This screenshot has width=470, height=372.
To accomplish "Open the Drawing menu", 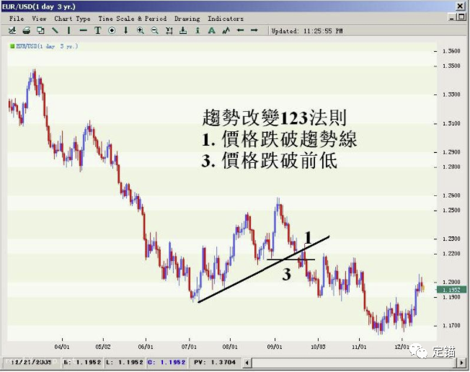I will coord(187,19).
